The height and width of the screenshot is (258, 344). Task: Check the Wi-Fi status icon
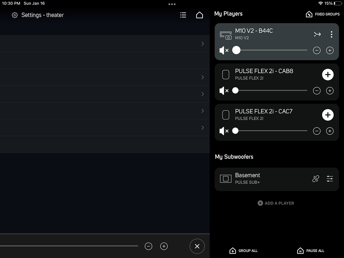[320, 3]
